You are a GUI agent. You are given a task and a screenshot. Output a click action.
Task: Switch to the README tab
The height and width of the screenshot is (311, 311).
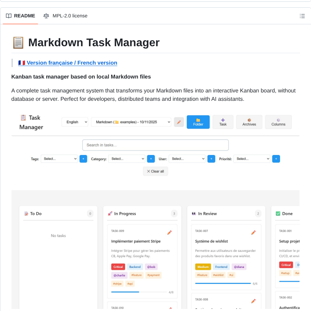24,16
